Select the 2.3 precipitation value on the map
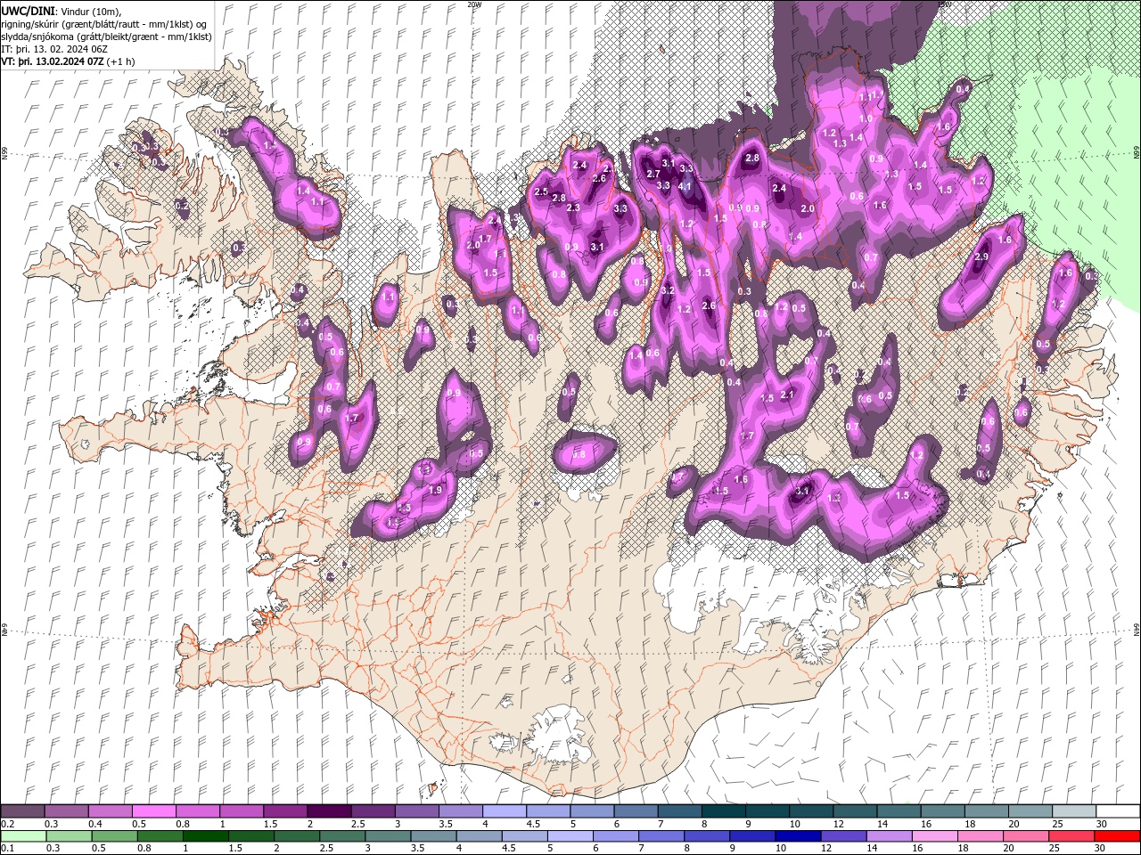 (x=573, y=208)
